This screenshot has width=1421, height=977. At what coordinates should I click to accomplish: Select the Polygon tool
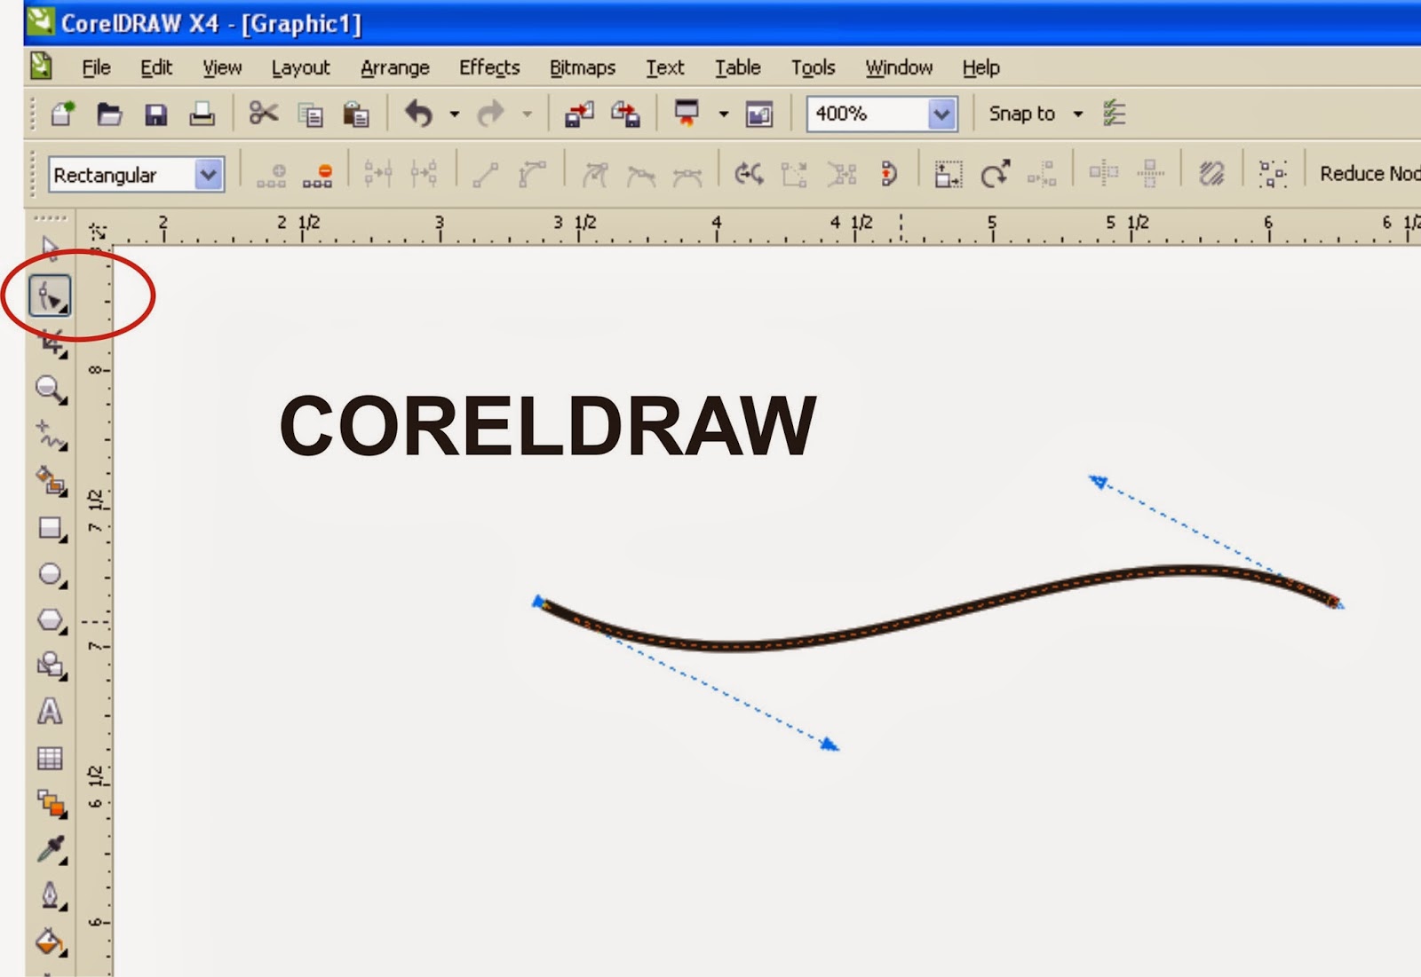coord(51,620)
